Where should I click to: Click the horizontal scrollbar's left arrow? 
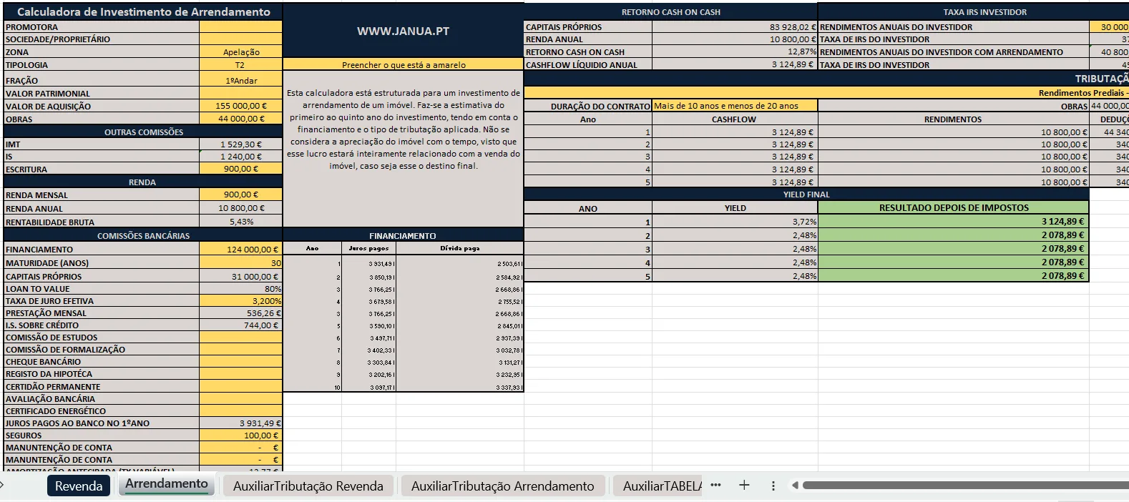pyautogui.click(x=795, y=486)
